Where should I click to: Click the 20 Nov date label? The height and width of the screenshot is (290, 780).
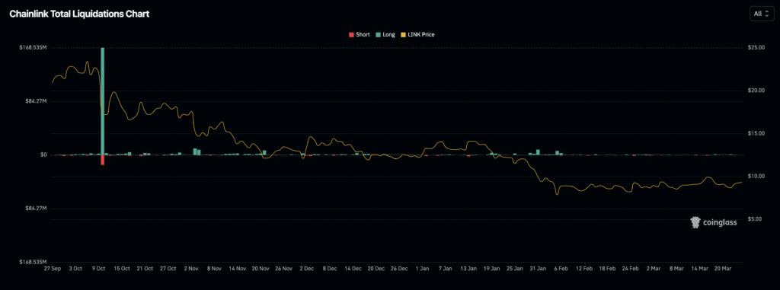tap(261, 269)
